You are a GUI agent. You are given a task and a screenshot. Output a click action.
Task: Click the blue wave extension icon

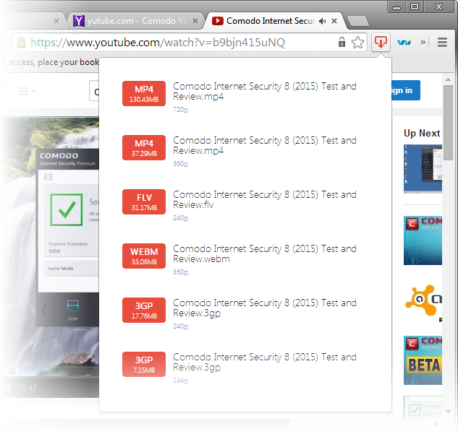[404, 43]
